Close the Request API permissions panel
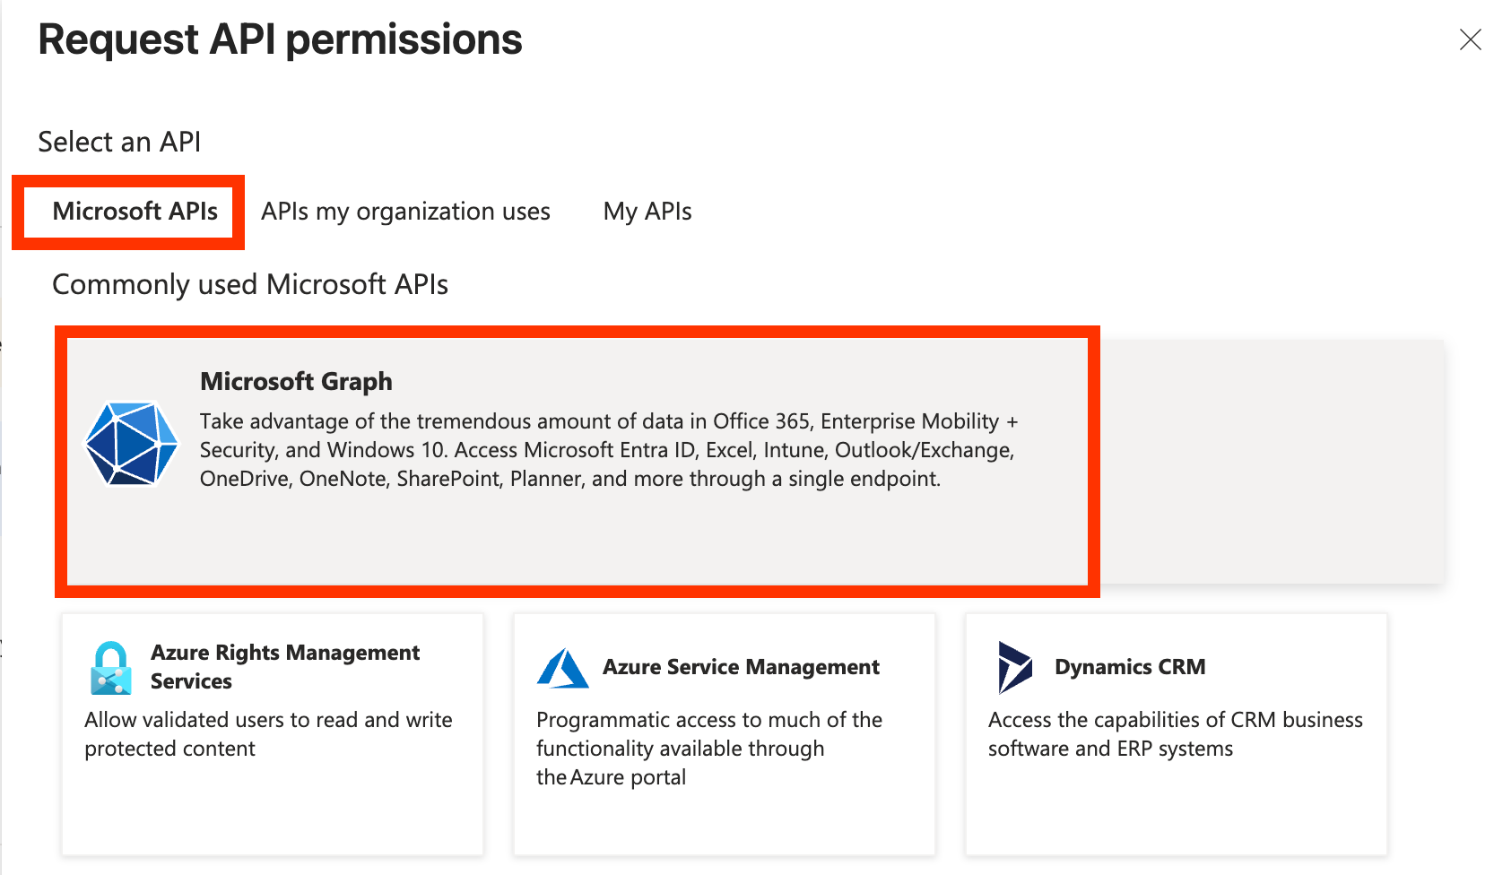Image resolution: width=1494 pixels, height=875 pixels. coord(1470,39)
